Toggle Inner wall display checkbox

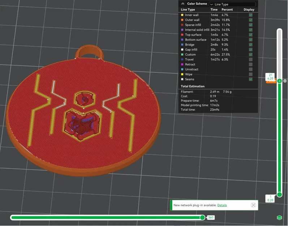pyautogui.click(x=250, y=15)
